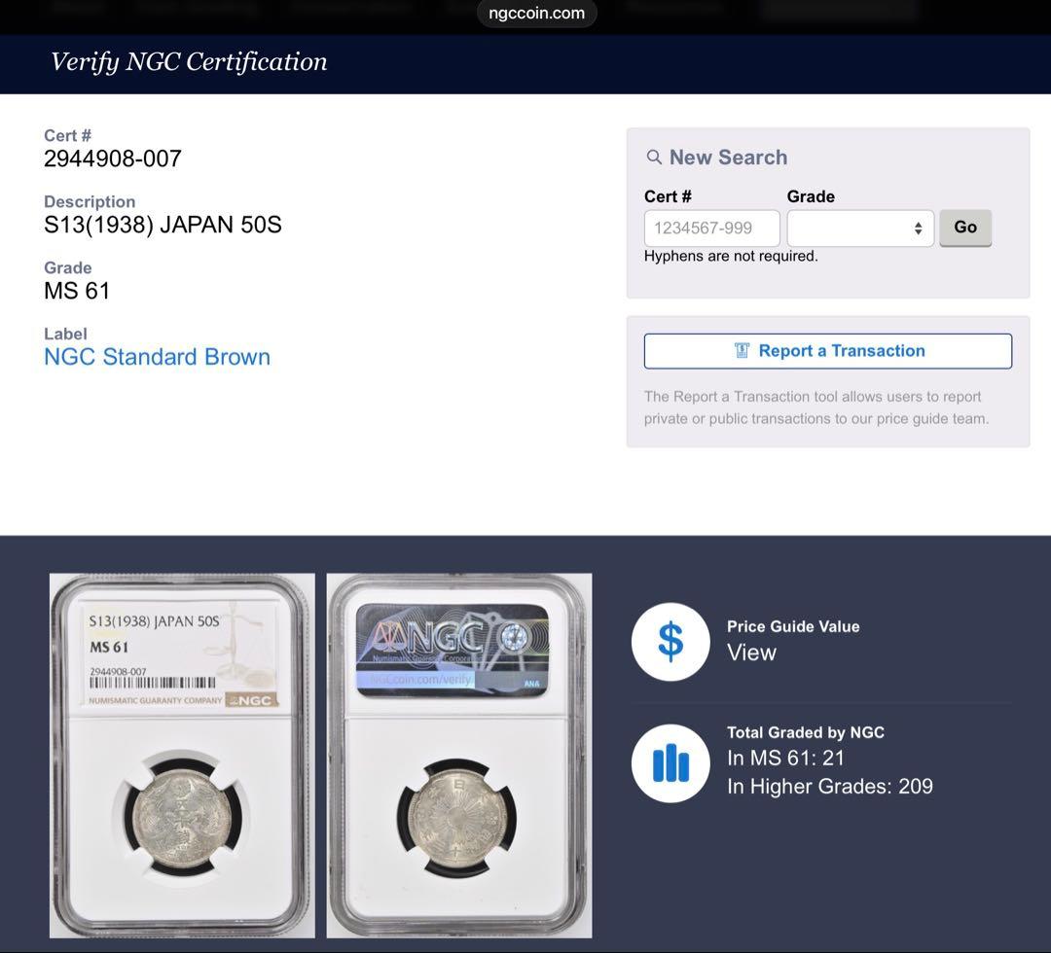
Task: Click the bar chart population icon
Action: [670, 763]
